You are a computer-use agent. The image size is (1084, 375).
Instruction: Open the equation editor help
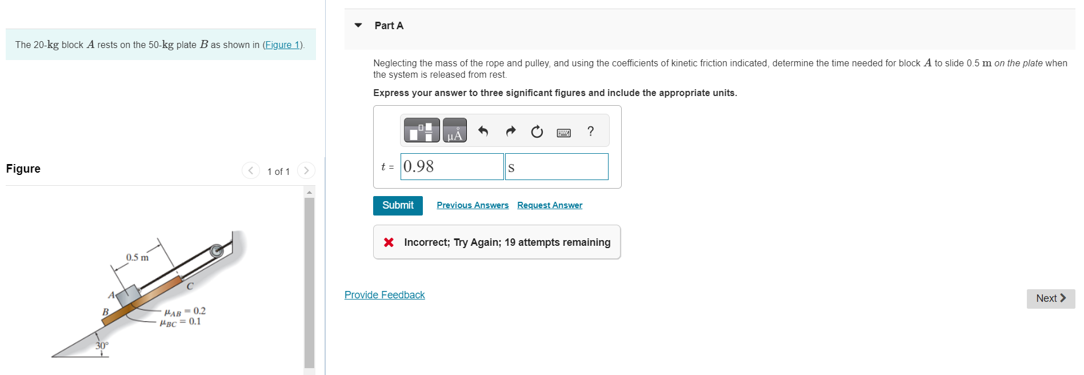[590, 131]
